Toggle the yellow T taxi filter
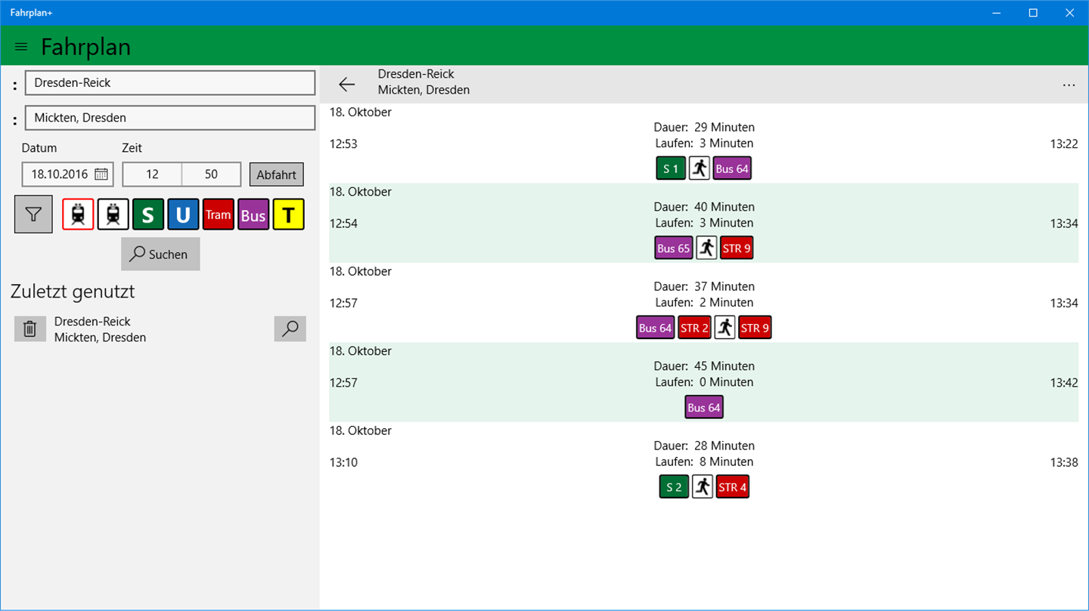This screenshot has width=1089, height=611. pos(288,214)
